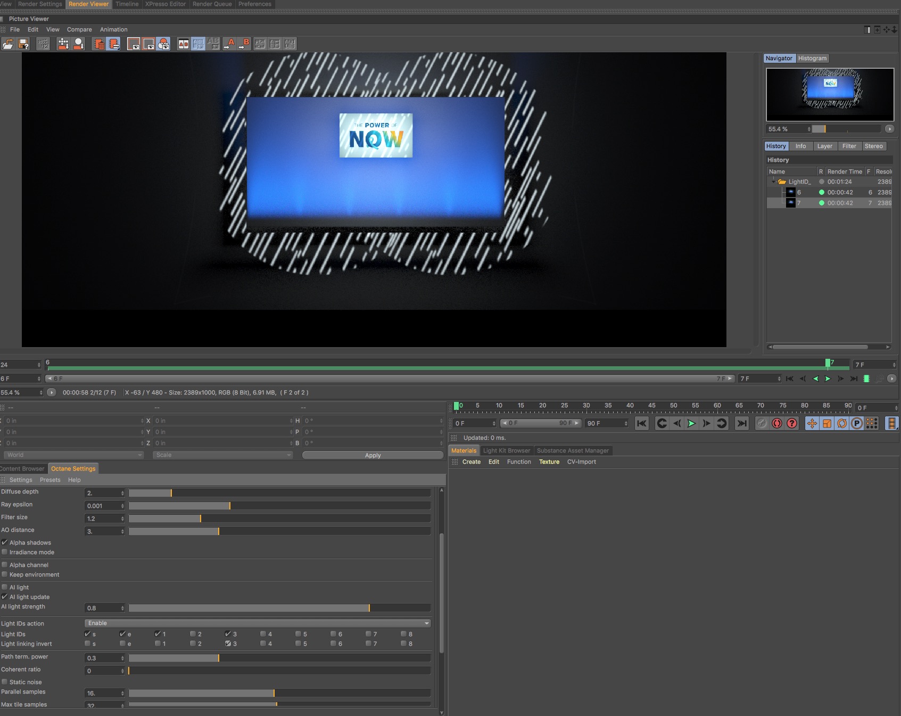Go to last frame in Picture Viewer
The width and height of the screenshot is (901, 716).
pyautogui.click(x=854, y=378)
